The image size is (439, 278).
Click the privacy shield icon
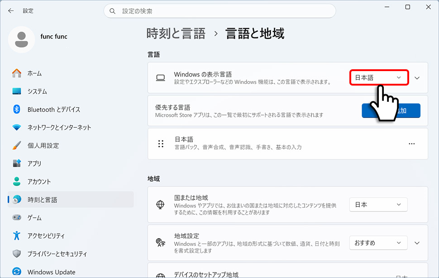pos(17,254)
